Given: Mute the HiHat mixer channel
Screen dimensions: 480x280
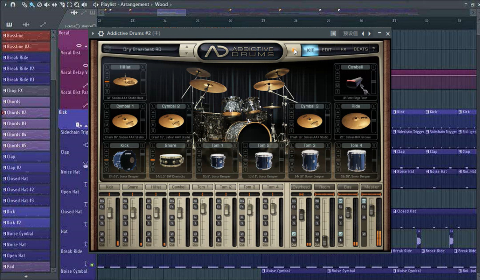Looking at the screenshot, I should pyautogui.click(x=148, y=217).
